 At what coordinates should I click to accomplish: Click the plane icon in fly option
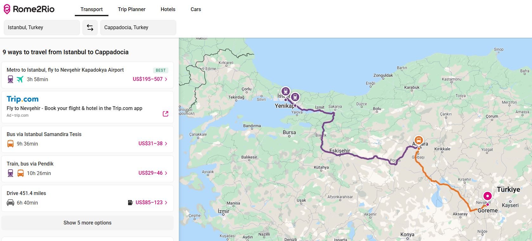click(20, 79)
